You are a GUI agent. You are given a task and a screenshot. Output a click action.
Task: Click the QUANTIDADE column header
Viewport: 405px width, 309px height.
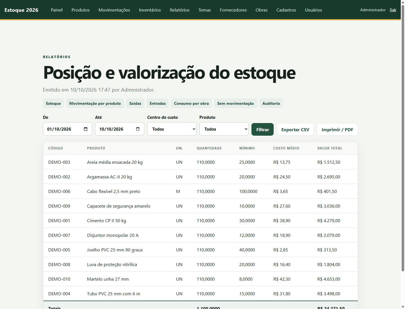tap(209, 148)
